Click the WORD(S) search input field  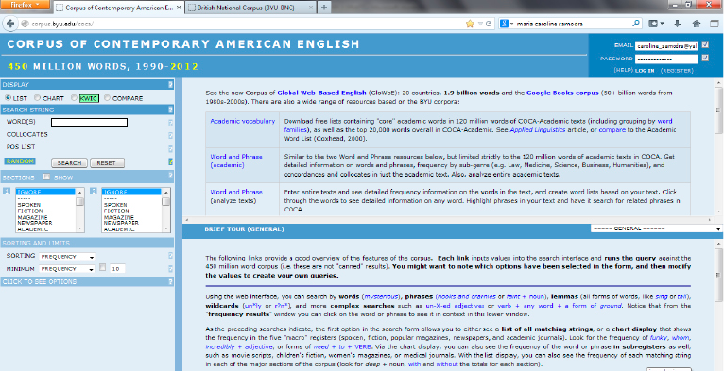pyautogui.click(x=89, y=123)
